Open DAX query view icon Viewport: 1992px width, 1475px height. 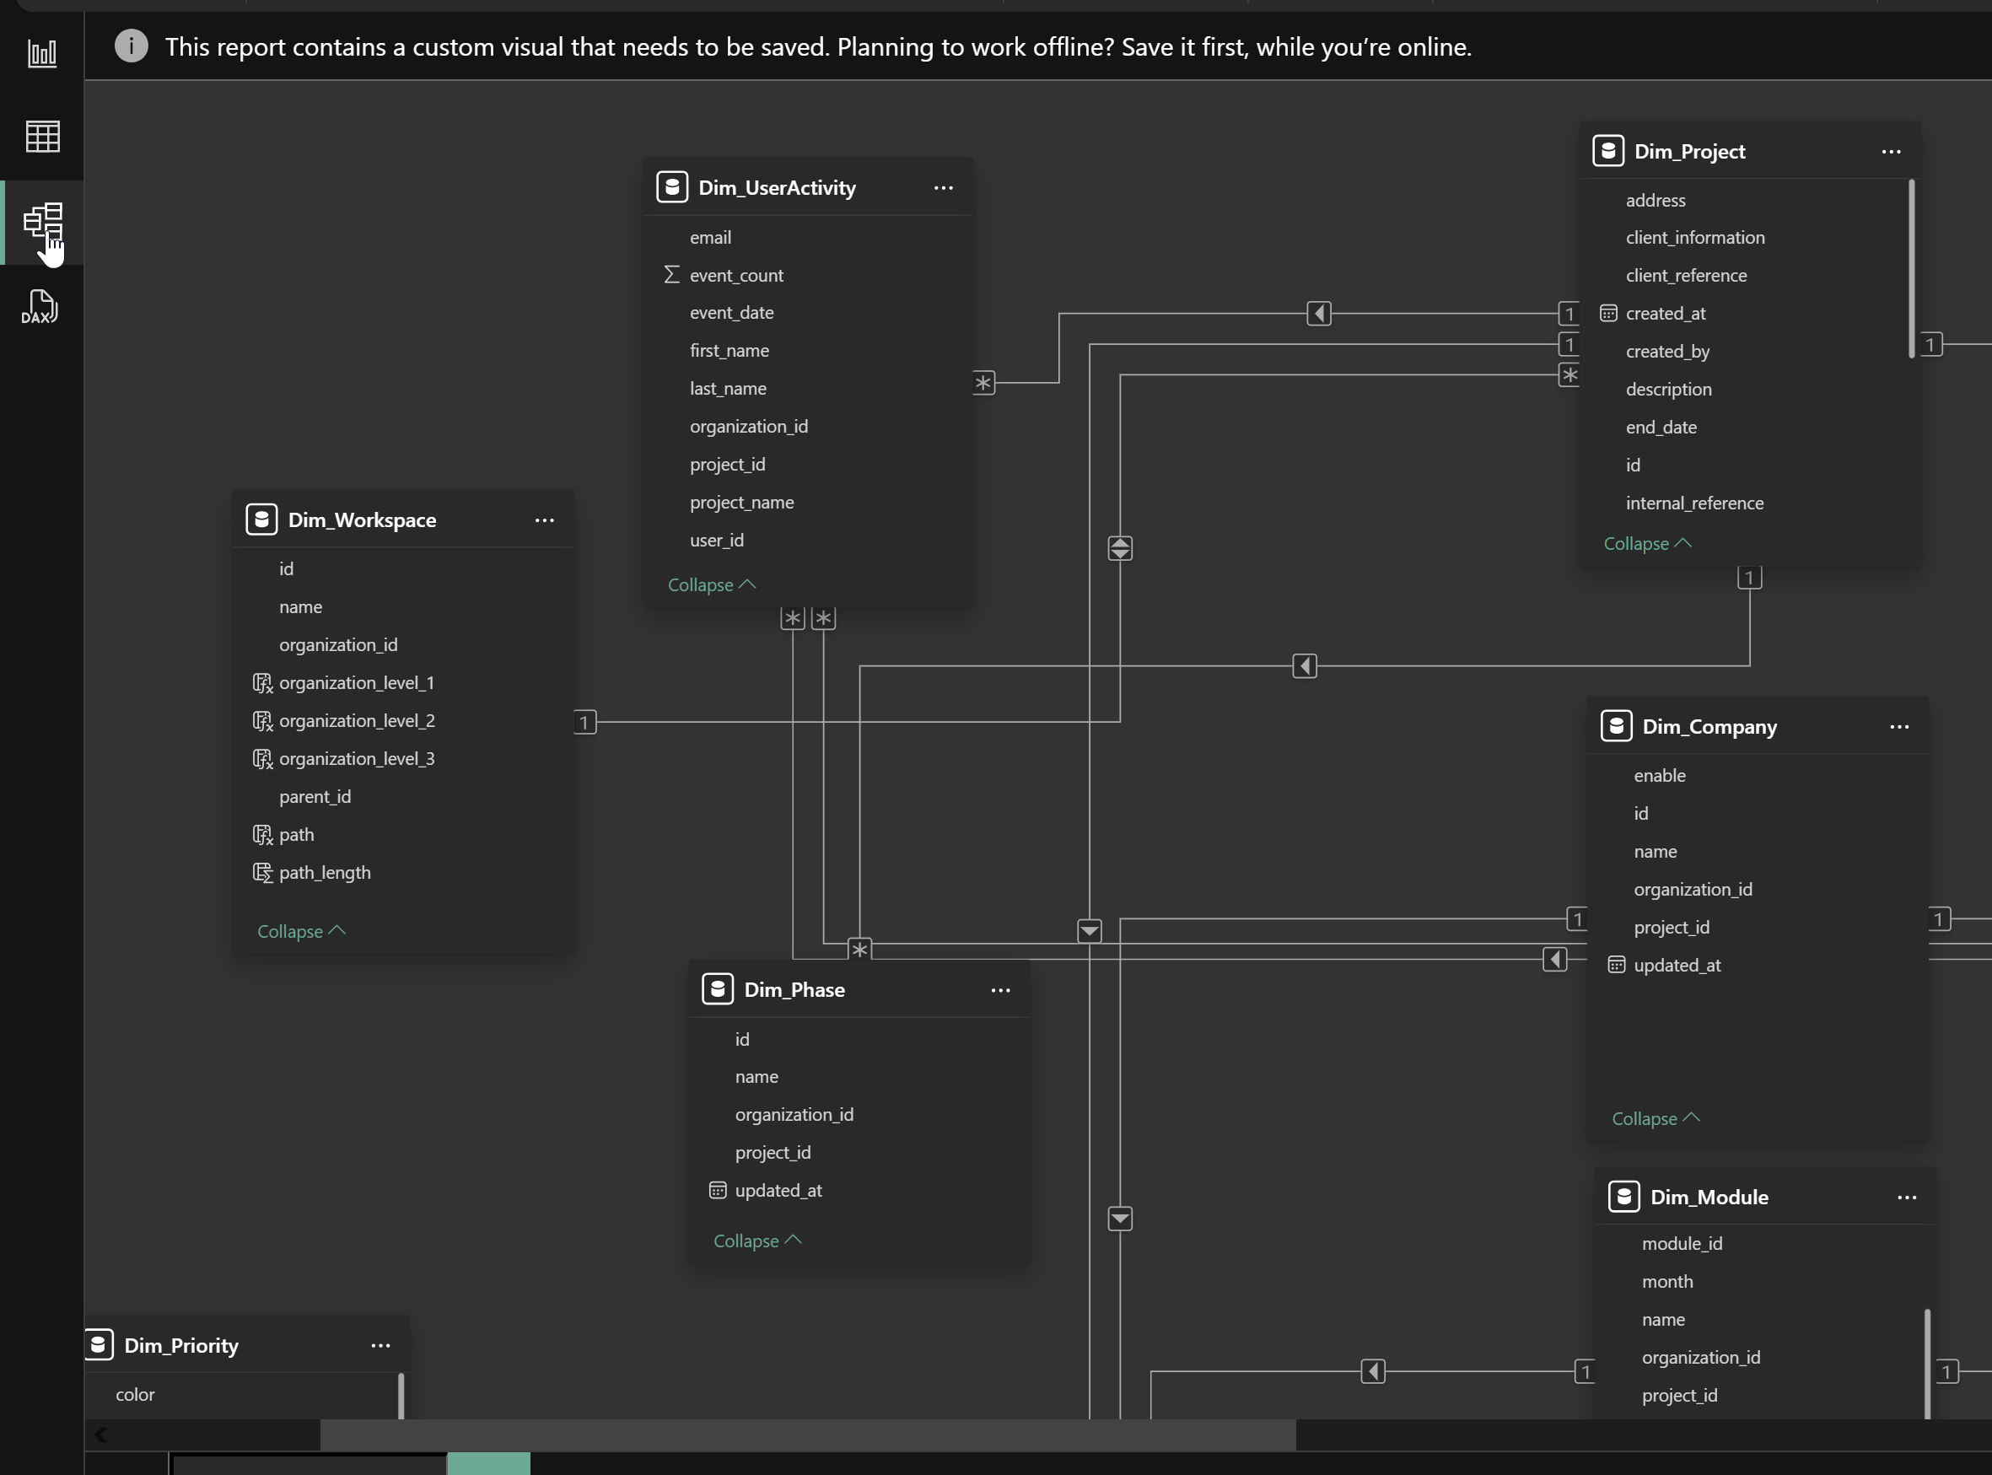(40, 306)
